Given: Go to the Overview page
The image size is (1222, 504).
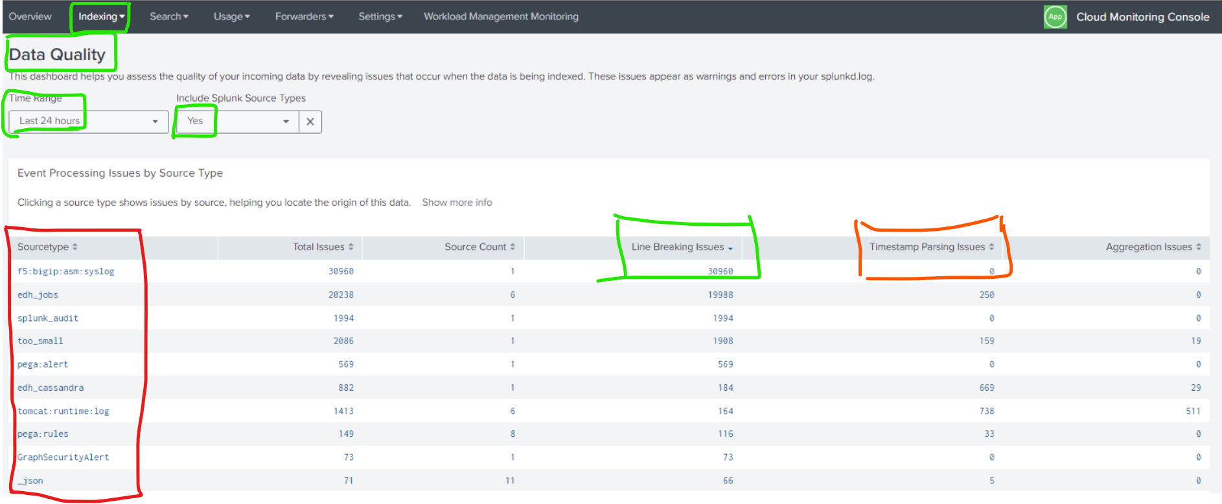Looking at the screenshot, I should pos(30,17).
